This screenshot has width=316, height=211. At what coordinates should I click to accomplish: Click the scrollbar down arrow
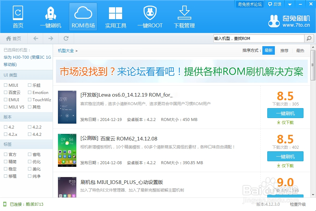313,195
